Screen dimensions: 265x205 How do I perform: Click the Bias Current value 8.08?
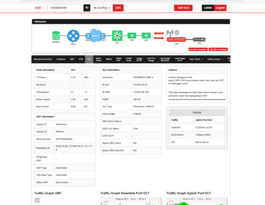tap(73, 107)
